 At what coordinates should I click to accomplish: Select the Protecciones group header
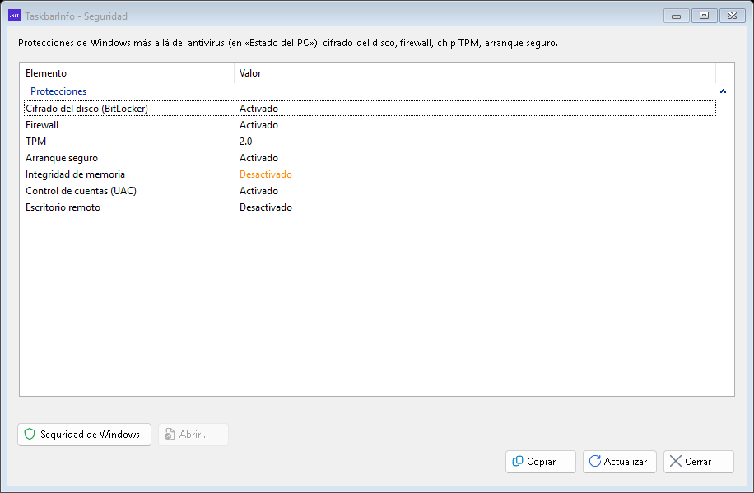click(58, 91)
